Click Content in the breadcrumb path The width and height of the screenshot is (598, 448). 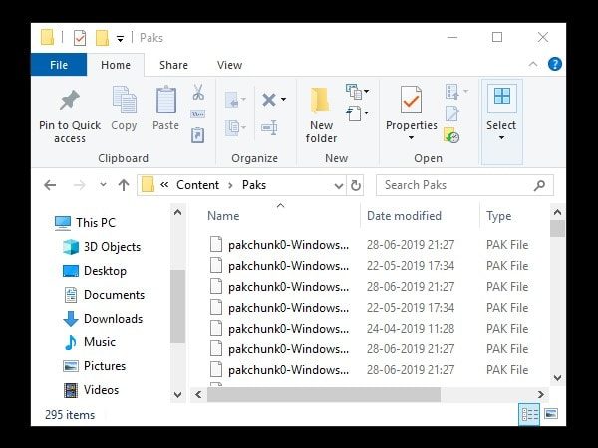click(197, 185)
